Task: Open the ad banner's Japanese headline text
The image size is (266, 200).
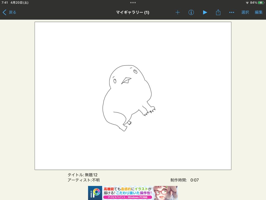Action: coord(127,191)
